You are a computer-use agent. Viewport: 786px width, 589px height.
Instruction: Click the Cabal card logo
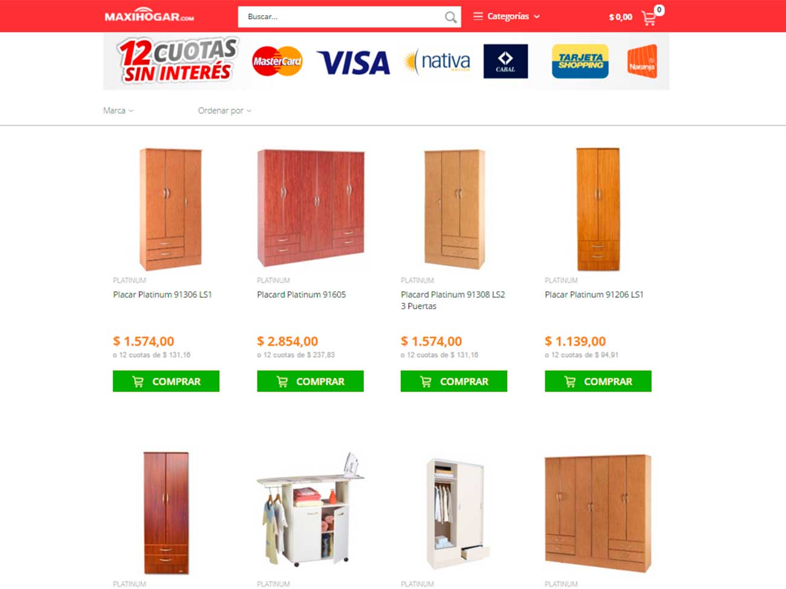[505, 61]
